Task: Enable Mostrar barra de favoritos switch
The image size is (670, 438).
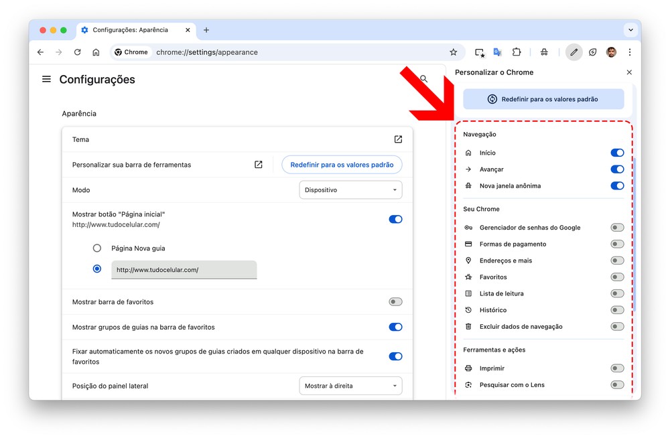Action: [x=396, y=301]
